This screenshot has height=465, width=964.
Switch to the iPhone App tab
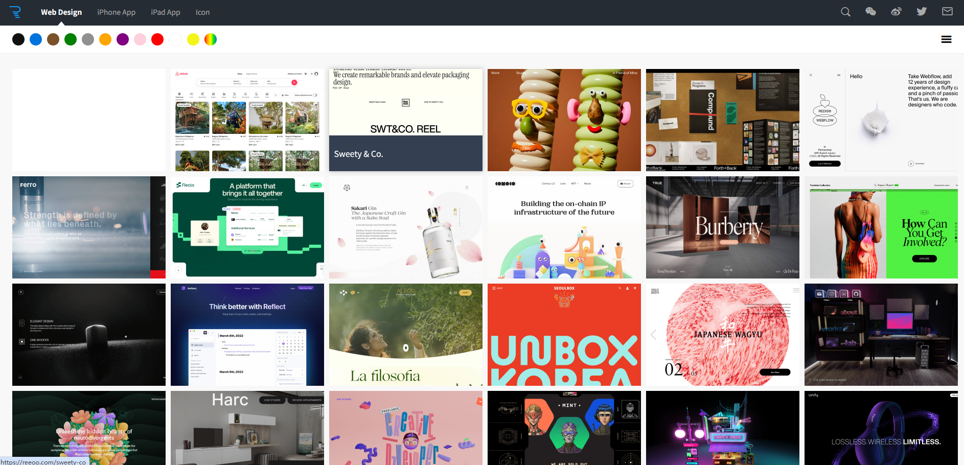(x=116, y=12)
